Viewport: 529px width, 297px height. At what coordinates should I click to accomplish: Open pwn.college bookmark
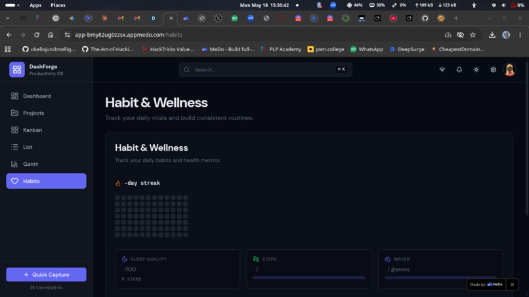click(x=326, y=49)
